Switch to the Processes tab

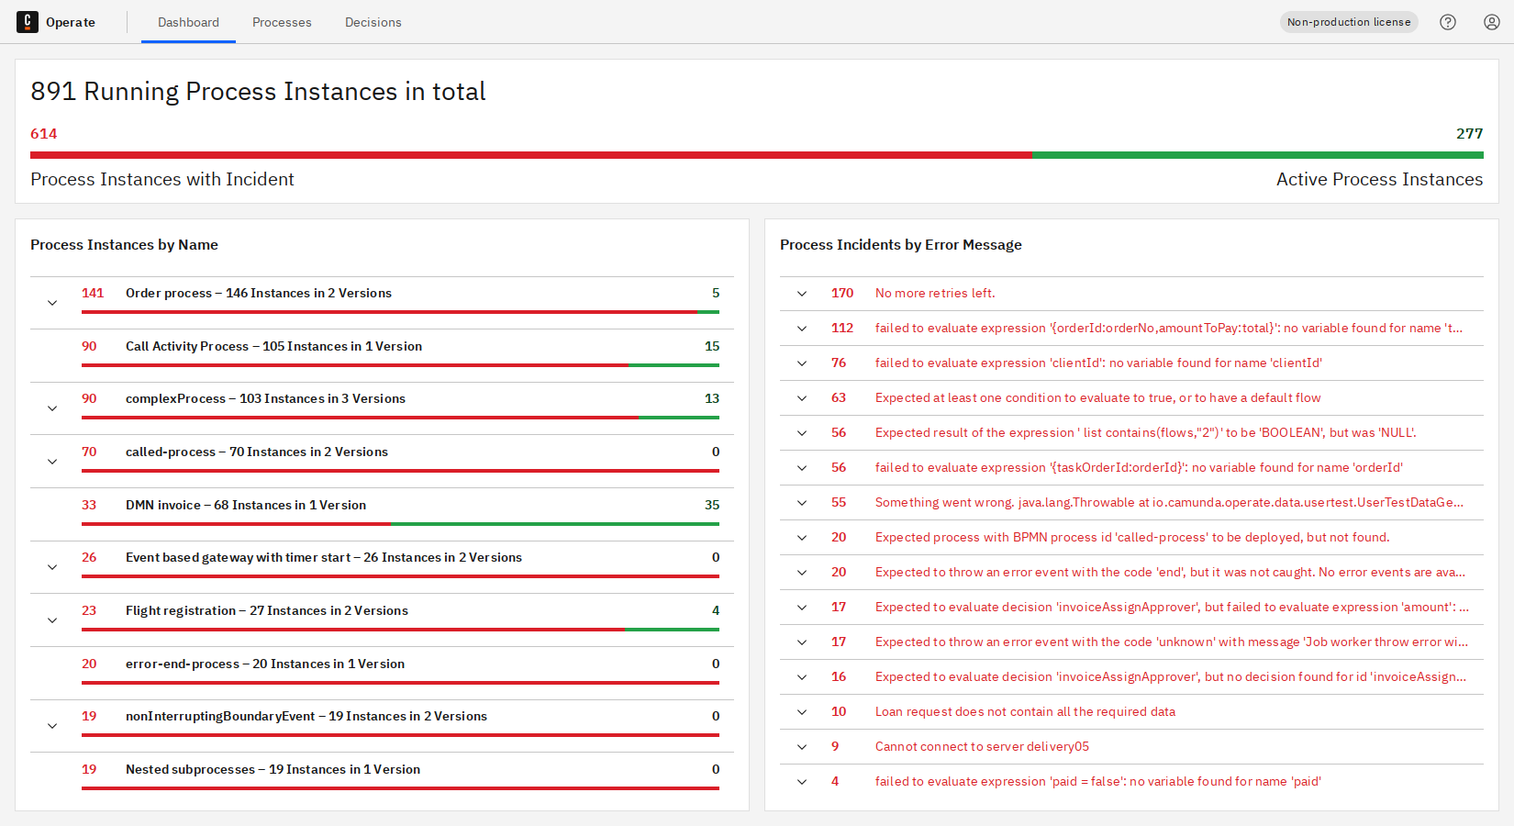pos(282,22)
